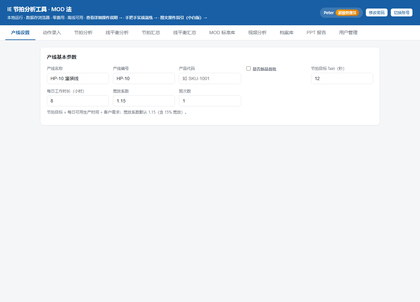Image resolution: width=420 pixels, height=302 pixels.
Task: Toggle the 是否新品首批 checkbox
Action: coord(248,69)
